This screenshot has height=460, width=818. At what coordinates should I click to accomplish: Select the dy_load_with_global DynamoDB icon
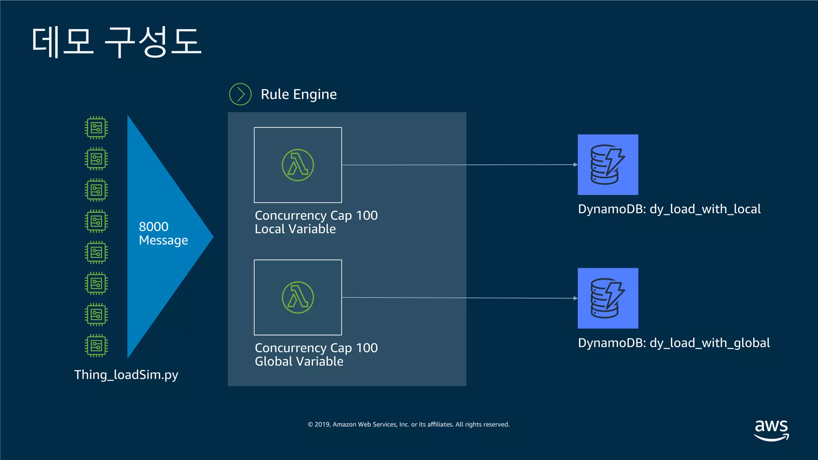[x=608, y=298]
